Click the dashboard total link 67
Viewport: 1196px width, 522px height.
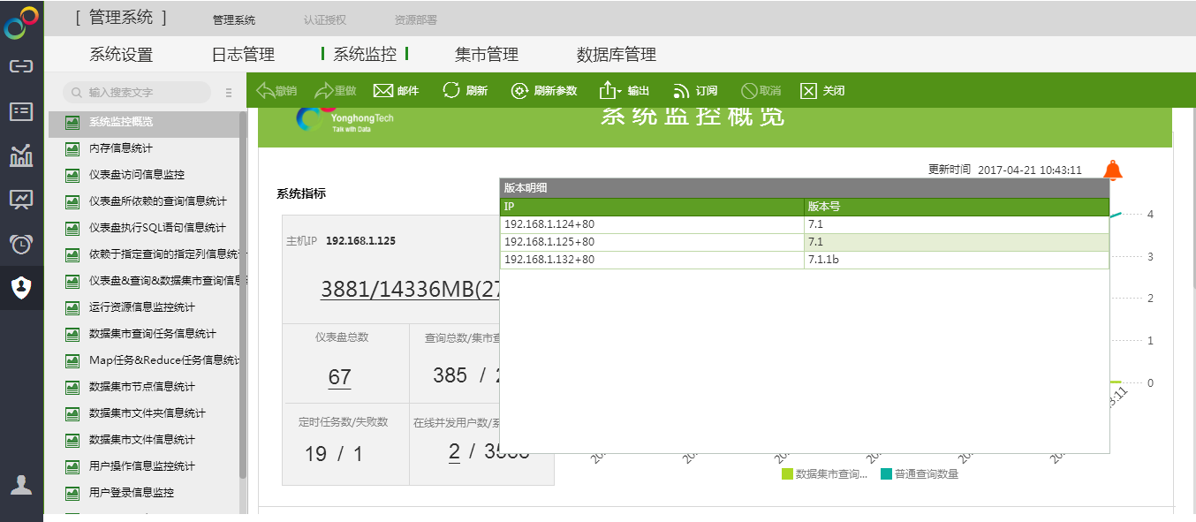point(339,377)
